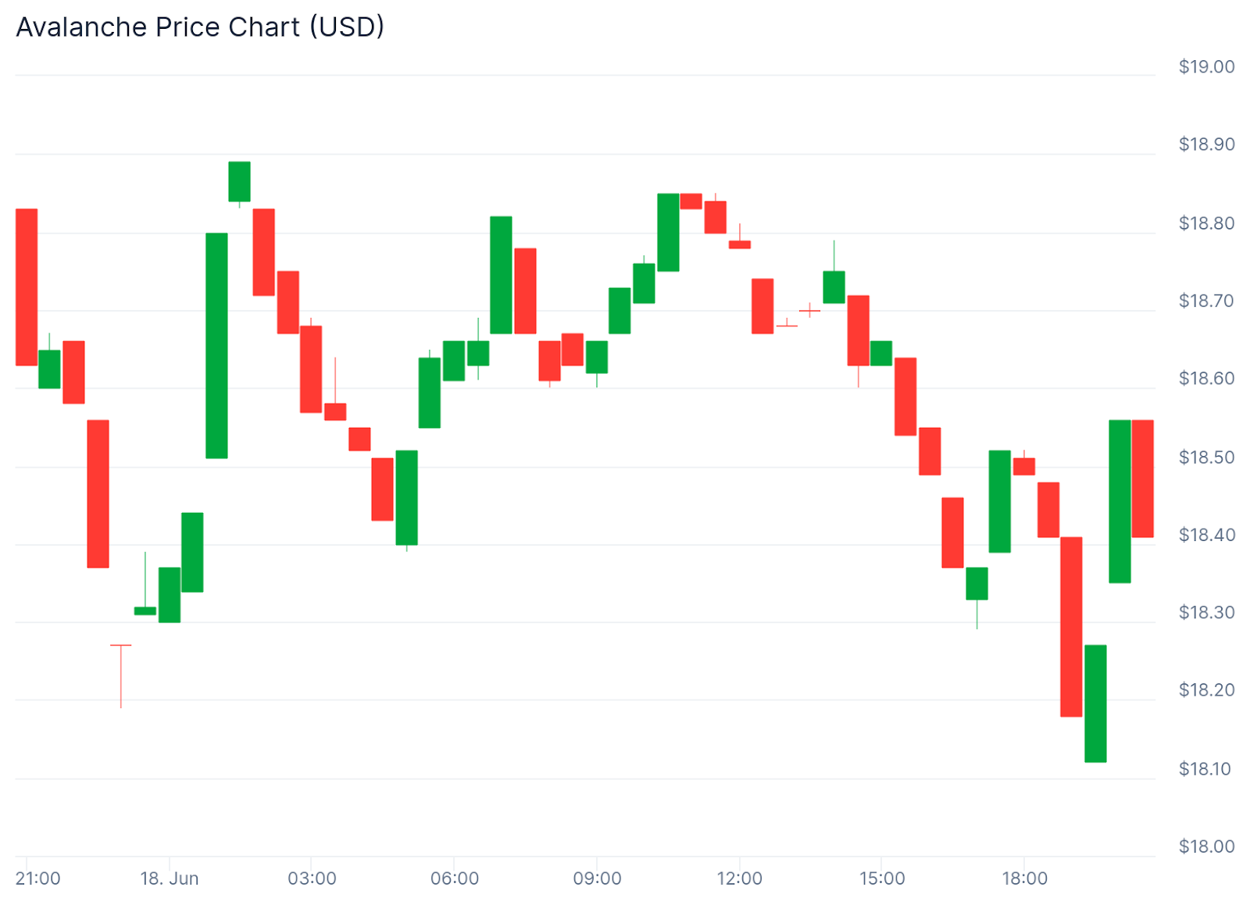Viewport: 1250px width, 912px height.
Task: Click the $18.00 price axis label
Action: point(1206,846)
